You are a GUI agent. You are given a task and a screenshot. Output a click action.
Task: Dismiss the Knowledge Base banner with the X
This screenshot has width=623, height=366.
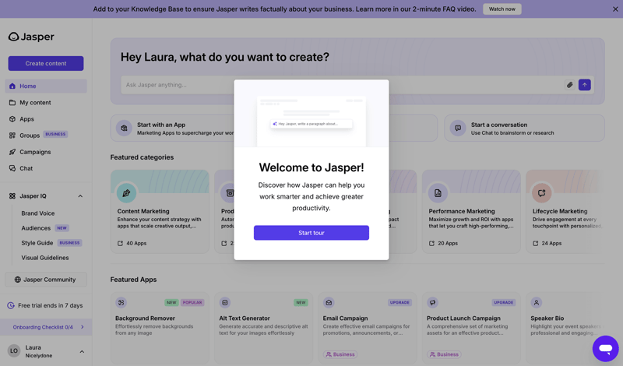(615, 9)
